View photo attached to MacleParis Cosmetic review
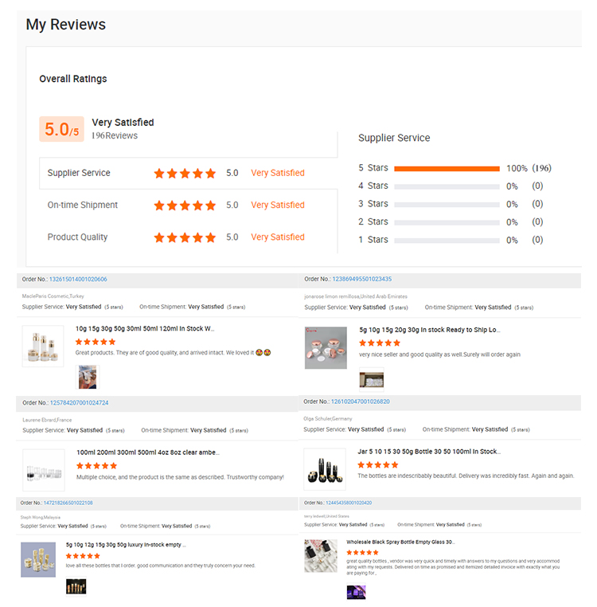Viewport: 597px width, 607px height. coord(86,377)
